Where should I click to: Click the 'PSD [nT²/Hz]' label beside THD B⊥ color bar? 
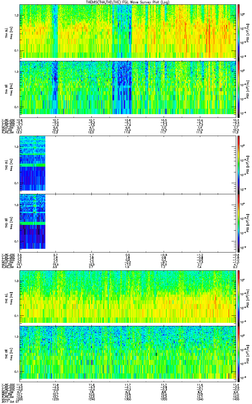pyautogui.click(x=248, y=164)
